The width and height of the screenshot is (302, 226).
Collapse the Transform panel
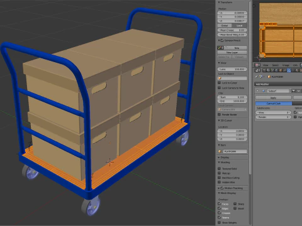(x=219, y=3)
